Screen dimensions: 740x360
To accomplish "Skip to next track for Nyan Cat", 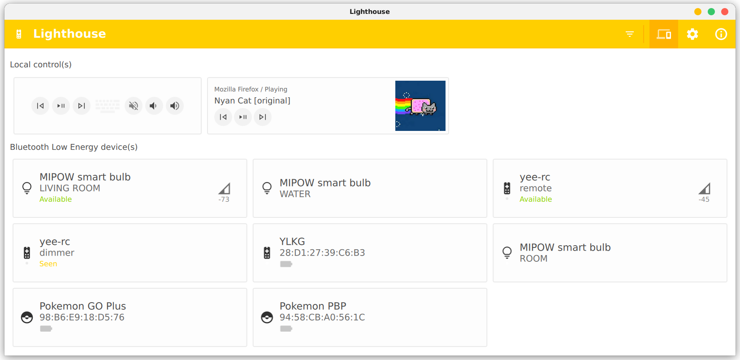I will (263, 117).
